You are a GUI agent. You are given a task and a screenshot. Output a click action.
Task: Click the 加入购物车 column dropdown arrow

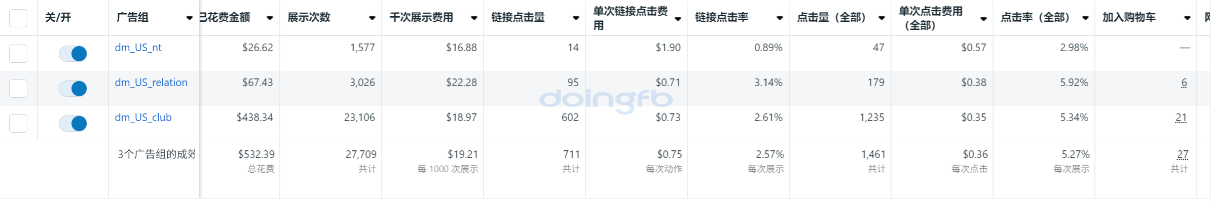(1187, 18)
